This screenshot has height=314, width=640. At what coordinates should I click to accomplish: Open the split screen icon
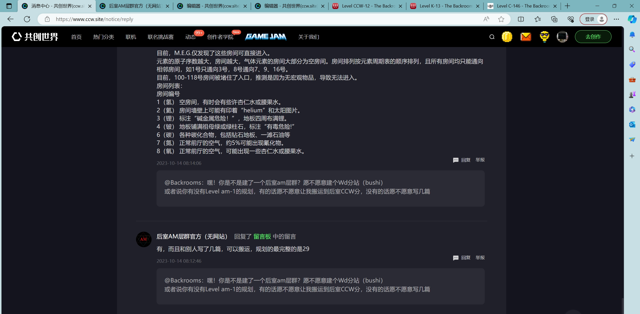click(x=521, y=19)
